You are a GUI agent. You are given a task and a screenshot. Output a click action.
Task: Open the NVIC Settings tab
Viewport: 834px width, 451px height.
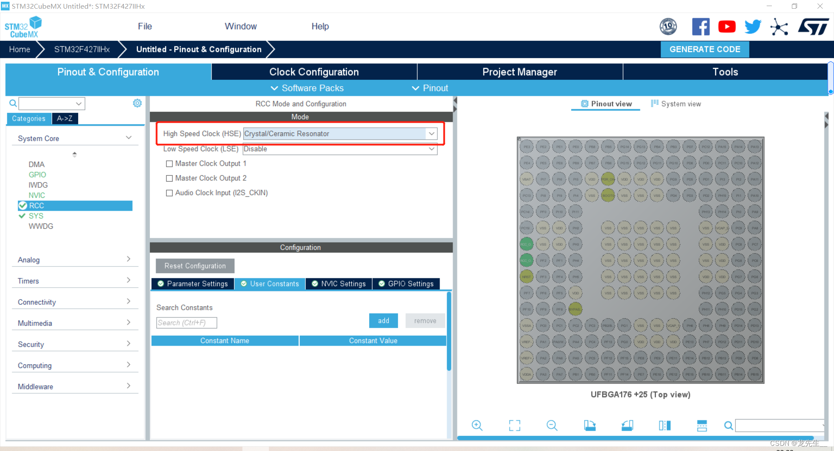click(x=339, y=284)
